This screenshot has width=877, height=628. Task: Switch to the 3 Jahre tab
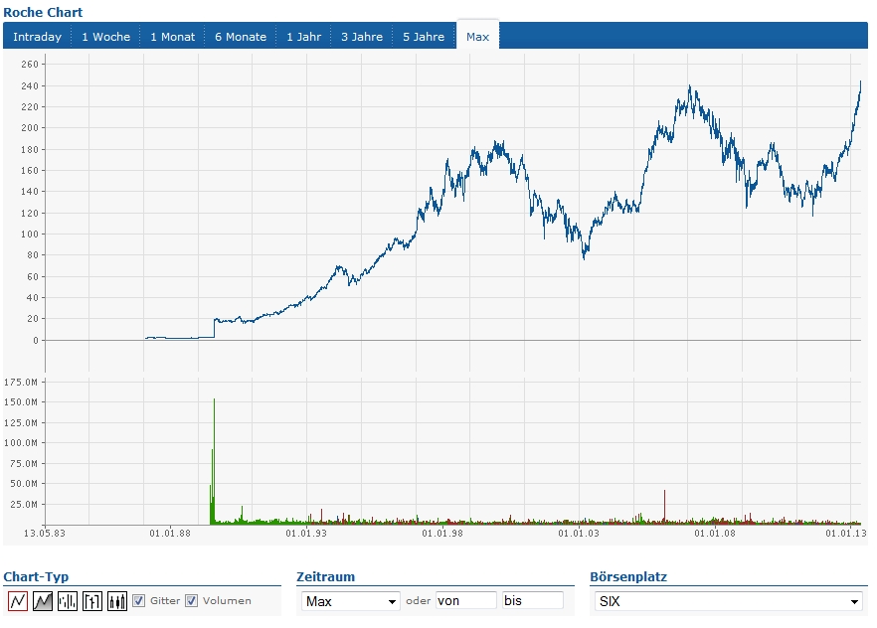[362, 37]
